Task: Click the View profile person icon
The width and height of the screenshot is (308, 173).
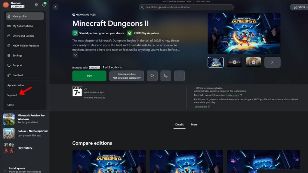Action: tap(9, 16)
